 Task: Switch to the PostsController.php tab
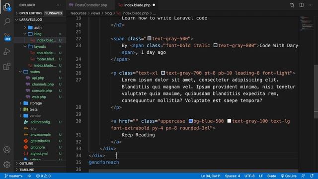tap(91, 5)
